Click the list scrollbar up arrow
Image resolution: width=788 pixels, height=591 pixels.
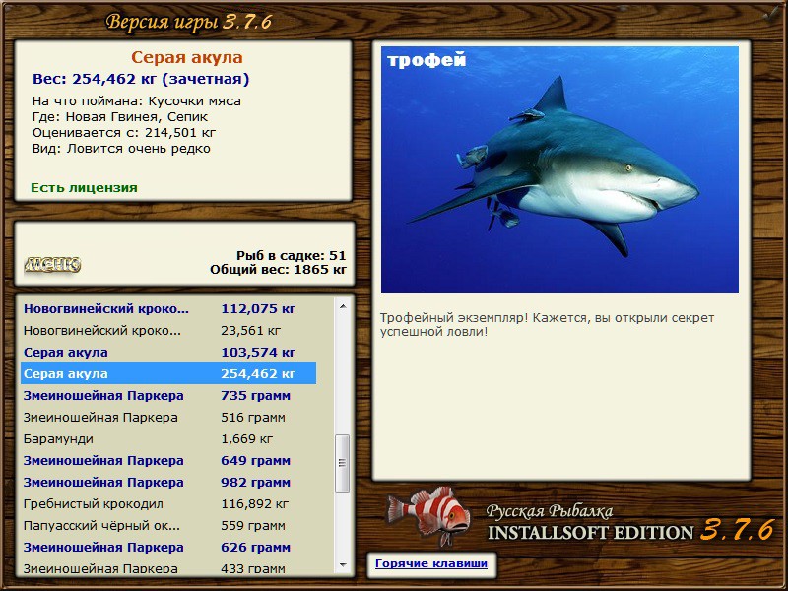[x=343, y=306]
